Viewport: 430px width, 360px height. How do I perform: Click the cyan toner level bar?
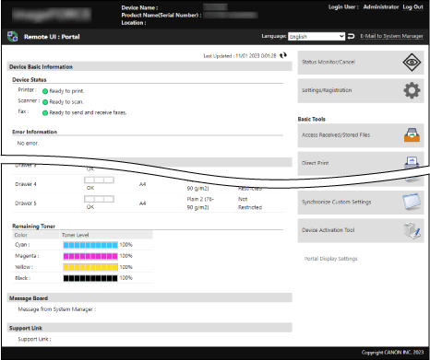point(90,245)
